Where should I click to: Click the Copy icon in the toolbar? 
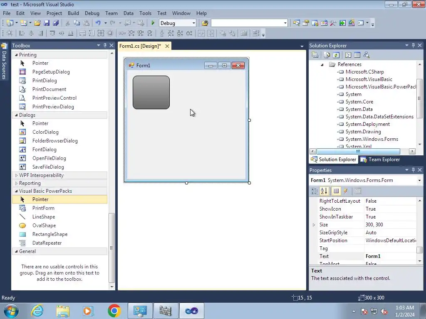[77, 23]
